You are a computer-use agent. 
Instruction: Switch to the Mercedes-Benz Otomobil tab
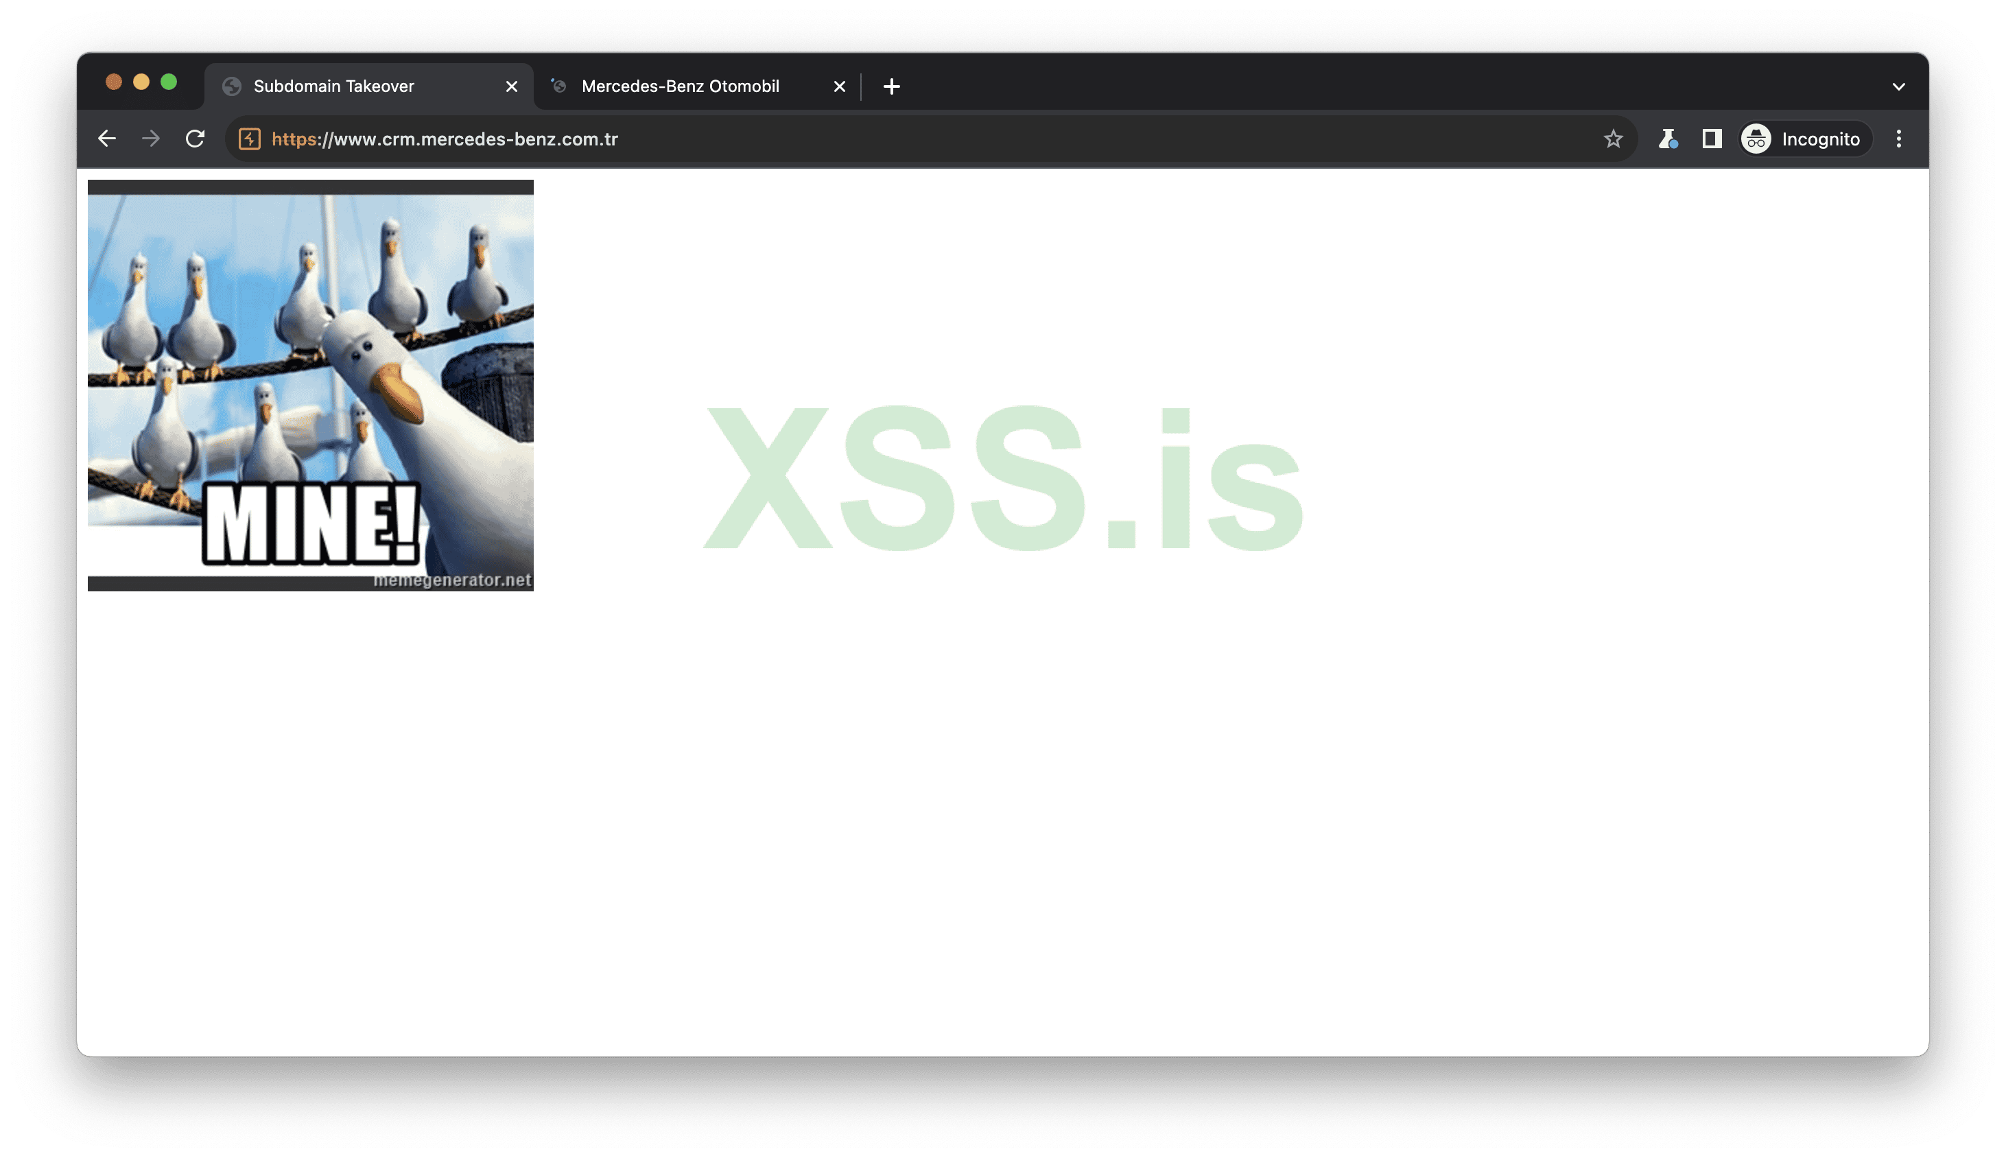tap(680, 86)
